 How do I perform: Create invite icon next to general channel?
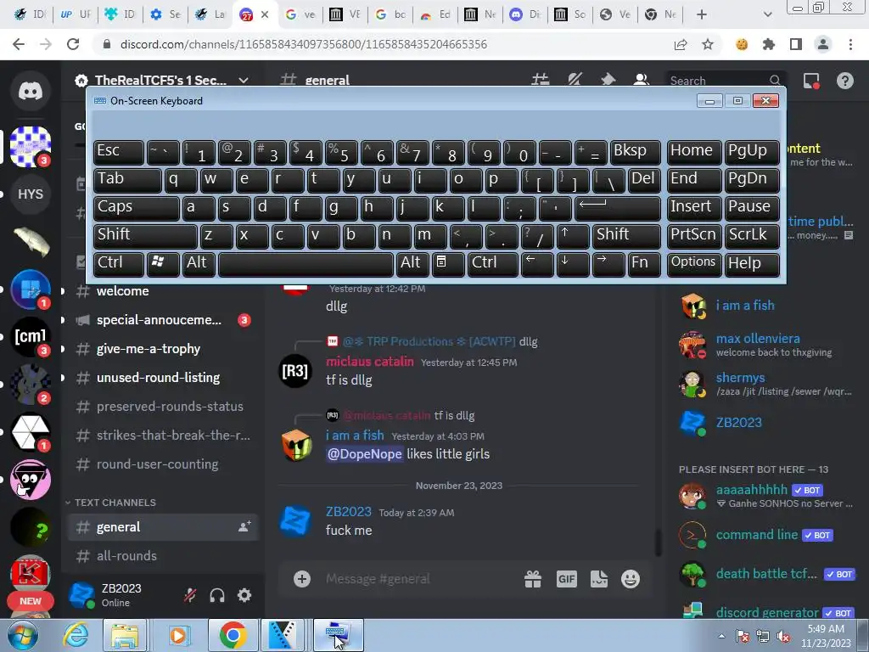tap(244, 526)
